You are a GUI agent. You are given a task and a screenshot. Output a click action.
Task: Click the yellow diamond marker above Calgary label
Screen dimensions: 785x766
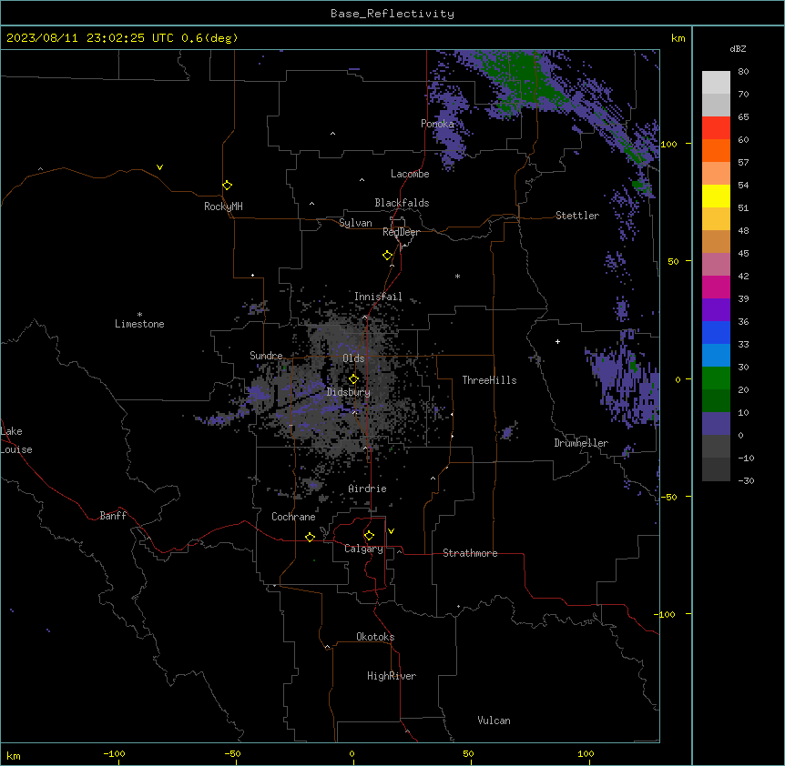pos(369,536)
